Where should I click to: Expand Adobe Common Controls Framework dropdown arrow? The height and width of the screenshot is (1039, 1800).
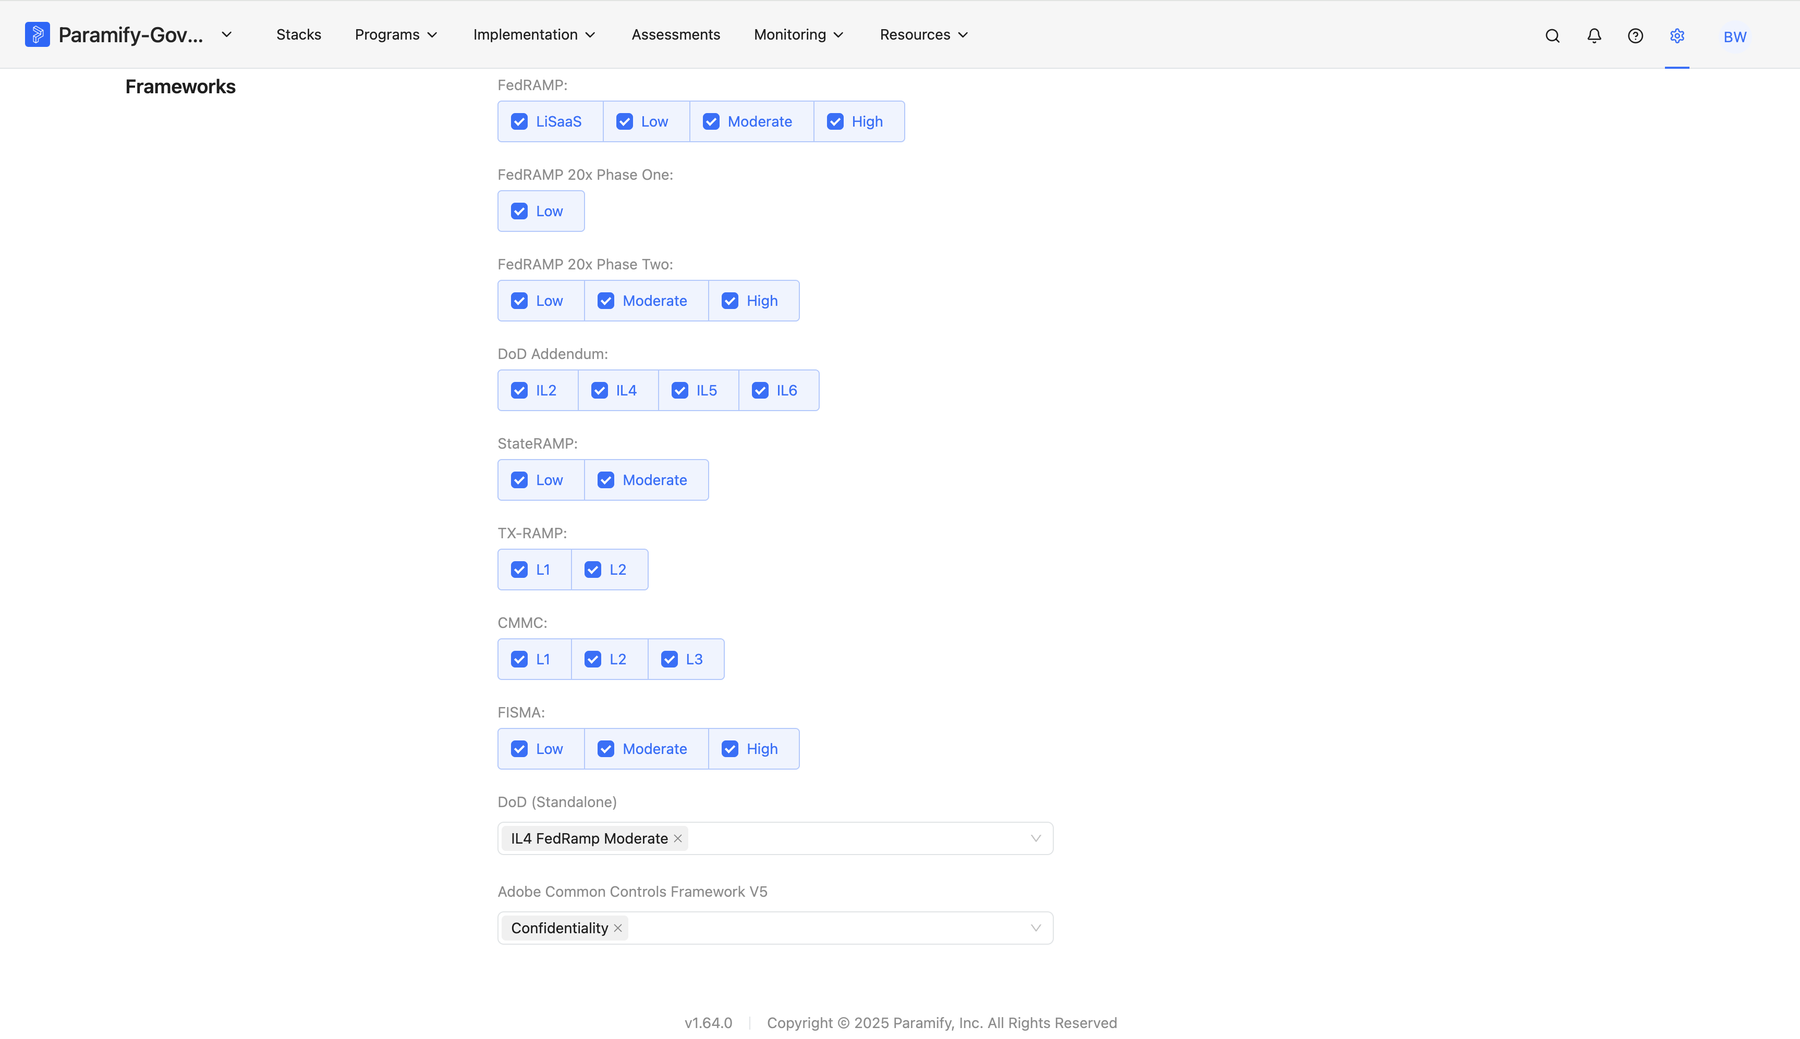1035,929
